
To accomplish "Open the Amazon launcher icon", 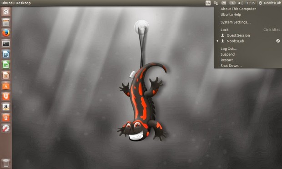I will tap(6, 107).
